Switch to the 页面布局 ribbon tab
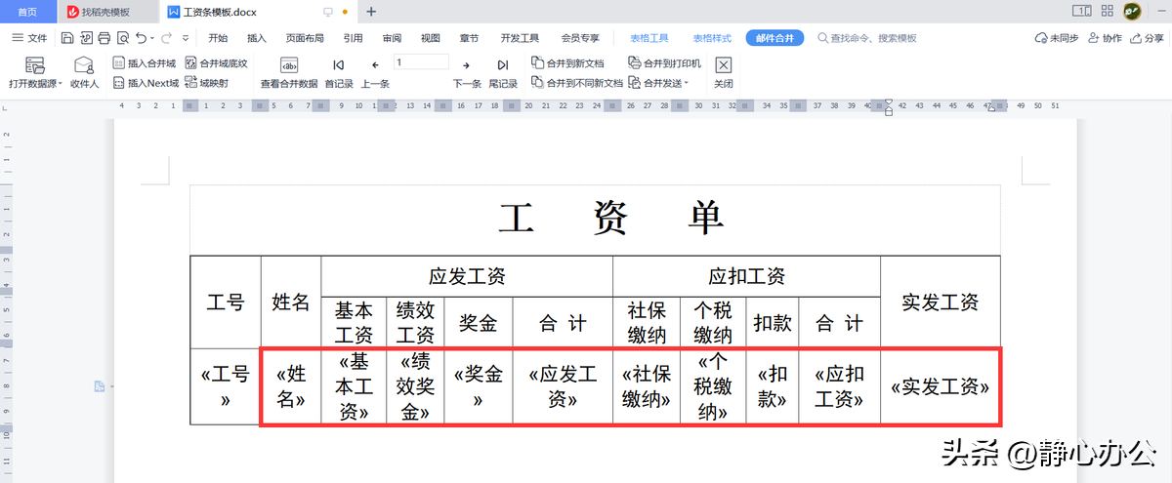 click(305, 38)
